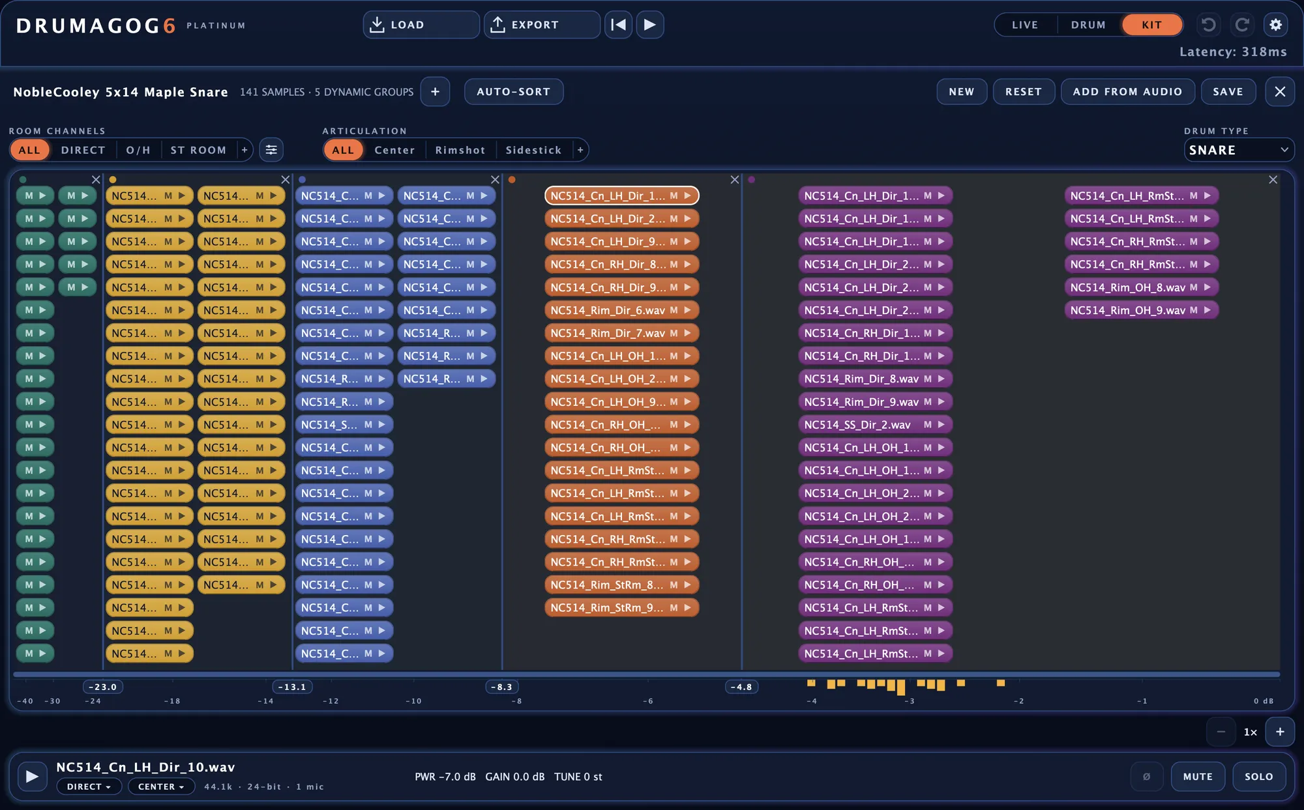Mute NC514_Rim_StRm_8 sample via M
This screenshot has height=810, width=1304.
(674, 585)
